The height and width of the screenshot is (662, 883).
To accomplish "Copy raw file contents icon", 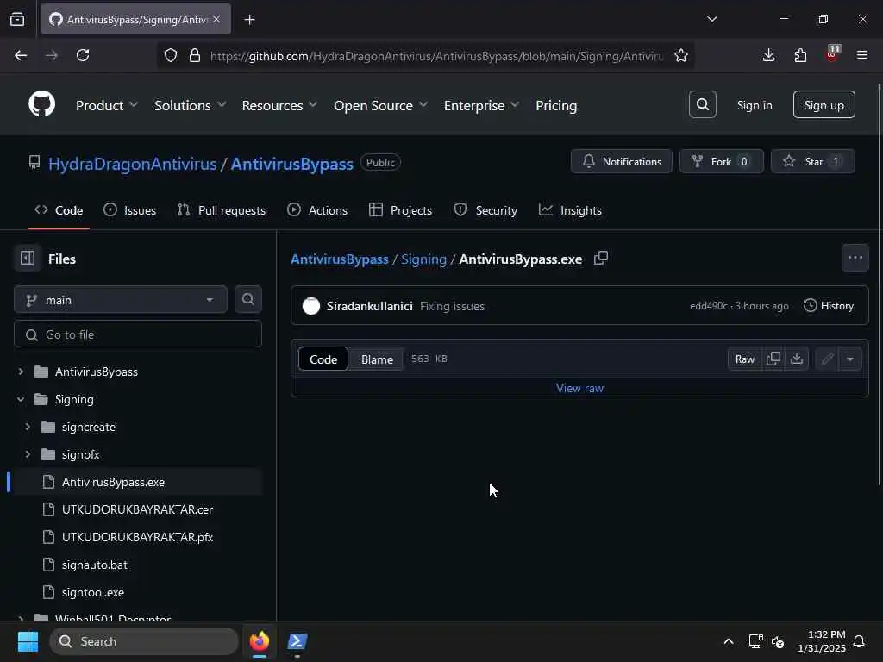I will [x=773, y=359].
